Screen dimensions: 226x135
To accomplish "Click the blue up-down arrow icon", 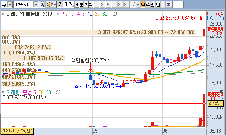I will pyautogui.click(x=169, y=4).
